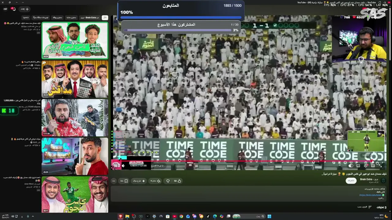Expand the description with المزيد

point(381,198)
